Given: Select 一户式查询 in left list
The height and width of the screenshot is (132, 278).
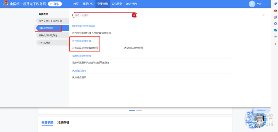Looking at the screenshot, I should click(x=53, y=43).
